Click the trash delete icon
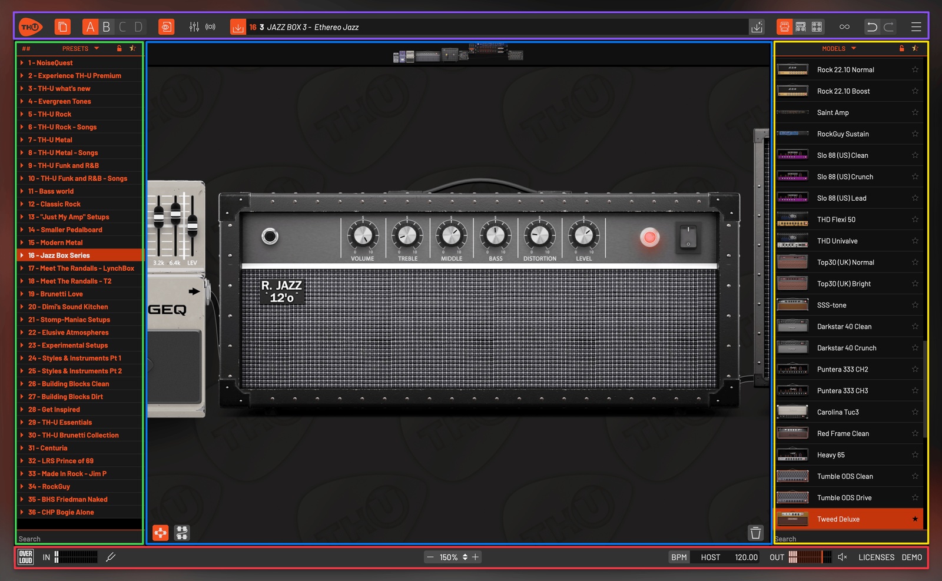Viewport: 942px width, 581px height. click(756, 533)
